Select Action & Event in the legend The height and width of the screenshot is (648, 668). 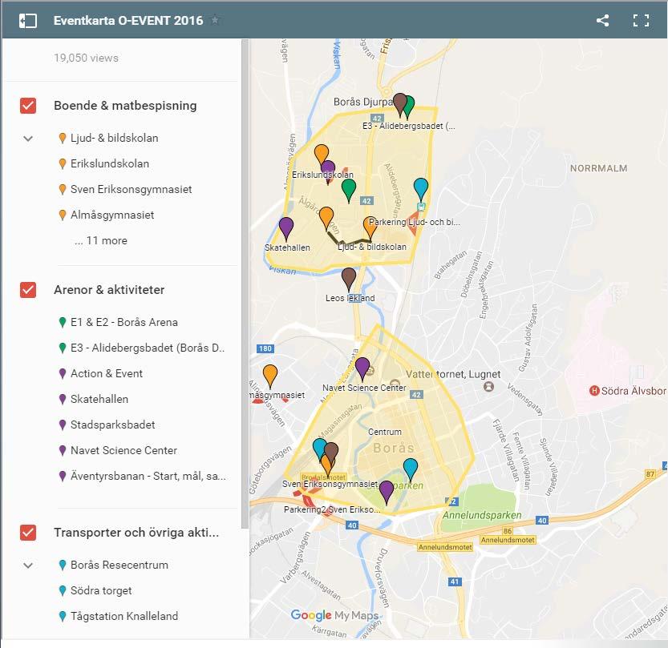point(107,373)
